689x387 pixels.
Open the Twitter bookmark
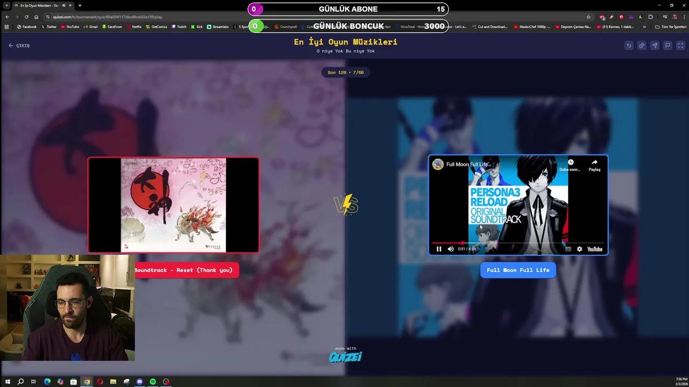[x=48, y=27]
